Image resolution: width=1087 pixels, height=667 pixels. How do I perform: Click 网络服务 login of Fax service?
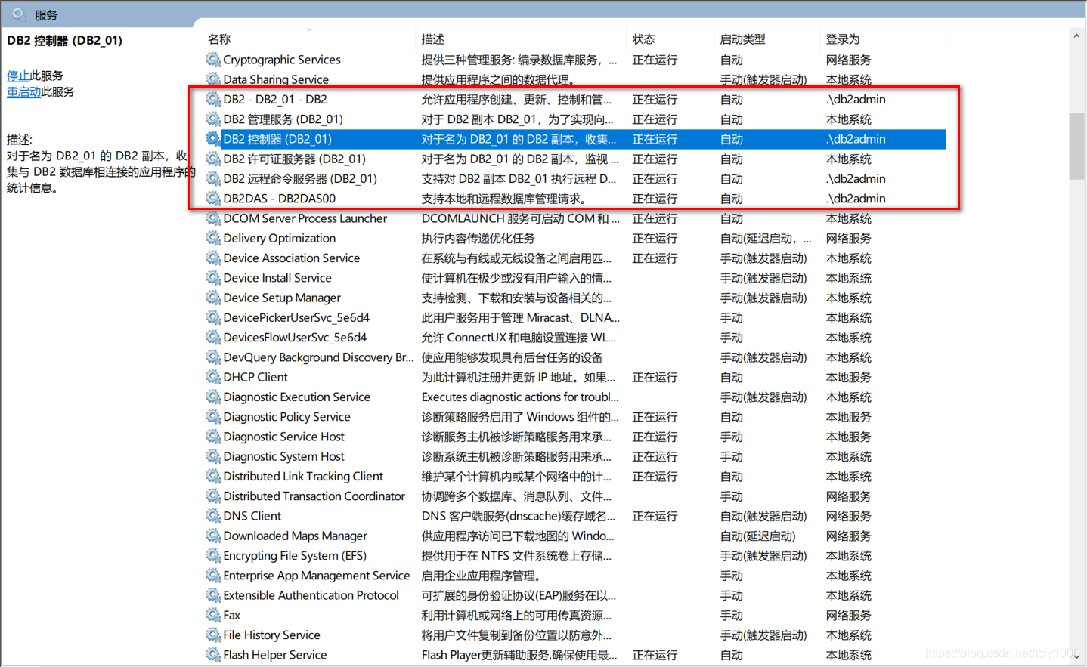click(848, 615)
